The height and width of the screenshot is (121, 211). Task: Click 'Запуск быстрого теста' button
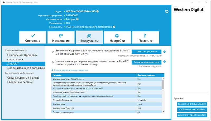(146, 52)
